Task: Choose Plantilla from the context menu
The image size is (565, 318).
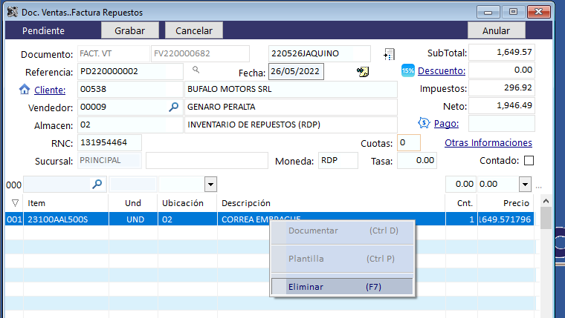Action: [342, 259]
